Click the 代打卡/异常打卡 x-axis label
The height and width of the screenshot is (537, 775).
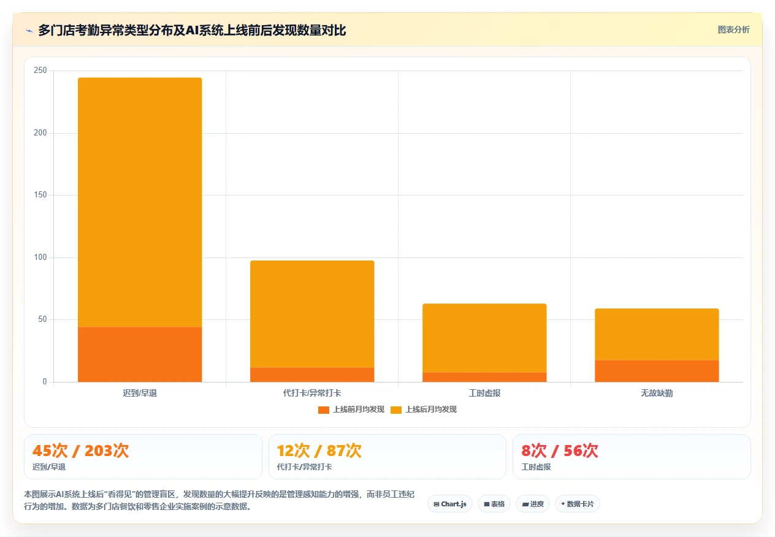312,393
